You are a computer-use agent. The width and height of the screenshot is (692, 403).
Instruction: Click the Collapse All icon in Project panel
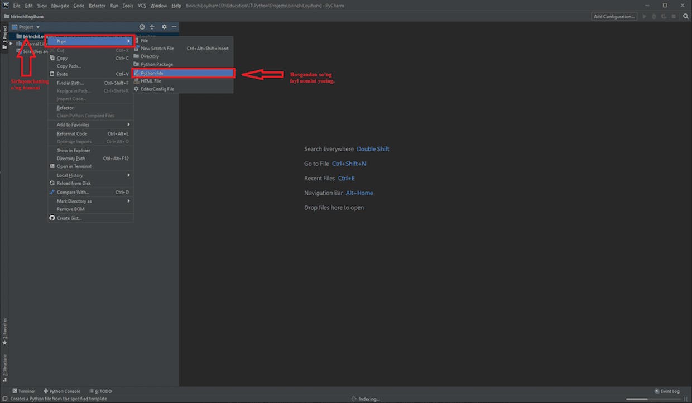152,27
